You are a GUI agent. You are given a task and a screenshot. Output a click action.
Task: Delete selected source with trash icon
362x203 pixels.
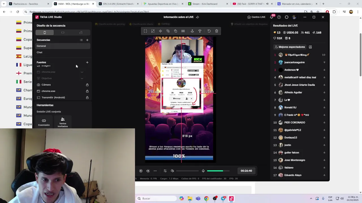[217, 31]
